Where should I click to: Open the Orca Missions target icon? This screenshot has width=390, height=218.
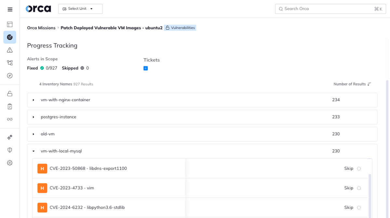[x=10, y=37]
